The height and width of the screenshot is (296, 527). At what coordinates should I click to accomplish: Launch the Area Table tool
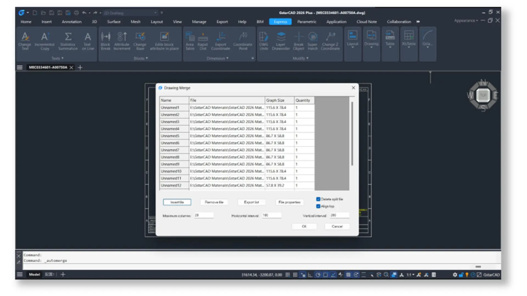click(x=190, y=41)
